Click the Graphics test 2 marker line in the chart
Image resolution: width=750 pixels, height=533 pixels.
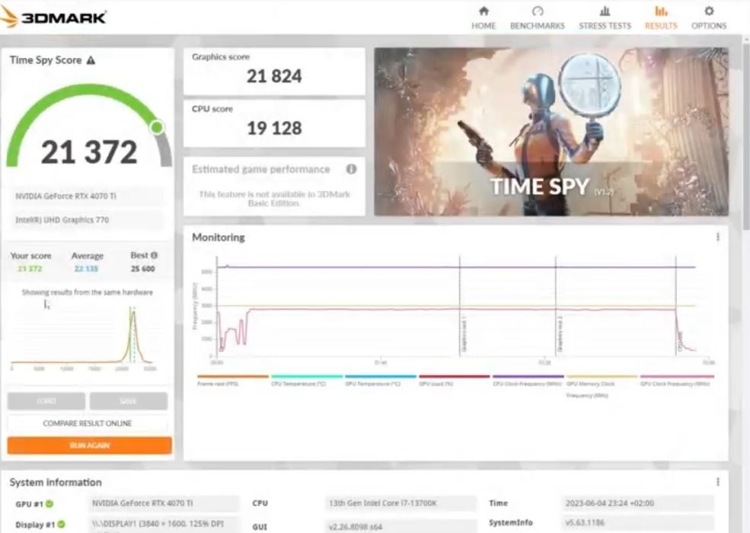556,306
